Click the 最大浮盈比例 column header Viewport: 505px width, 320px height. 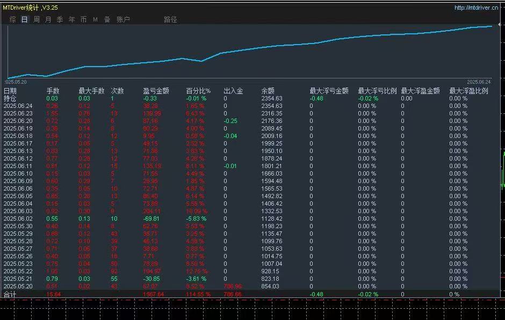(468, 91)
